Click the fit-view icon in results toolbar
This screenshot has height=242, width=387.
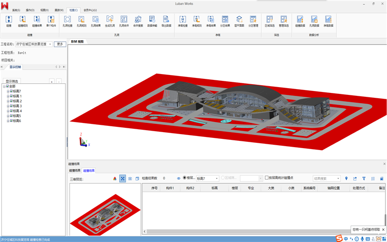123,179
